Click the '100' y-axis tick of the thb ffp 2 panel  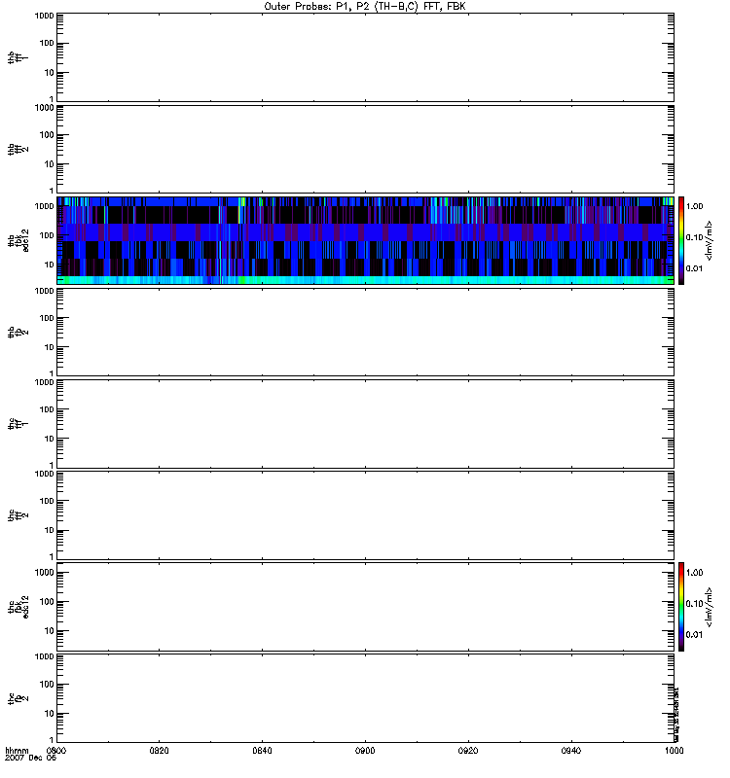point(47,318)
